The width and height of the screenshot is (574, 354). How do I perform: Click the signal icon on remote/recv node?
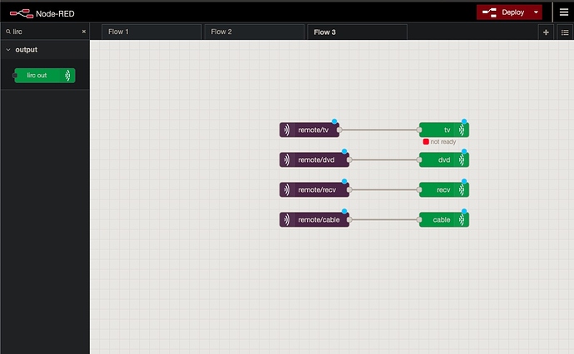287,189
